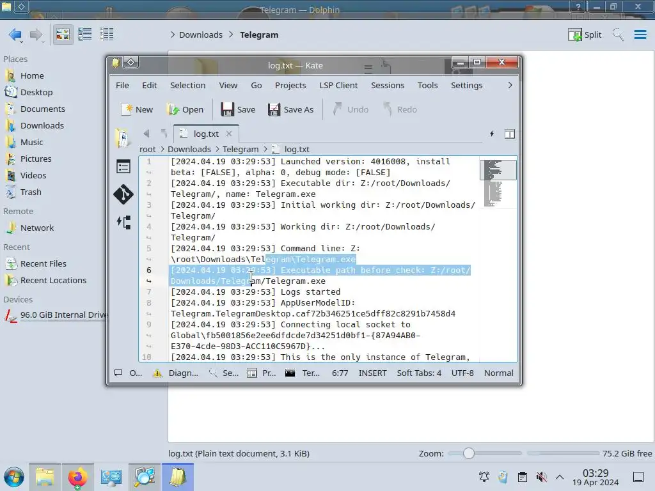Viewport: 655px width, 491px height.
Task: Open the Search panel in status bar
Action: (224, 373)
